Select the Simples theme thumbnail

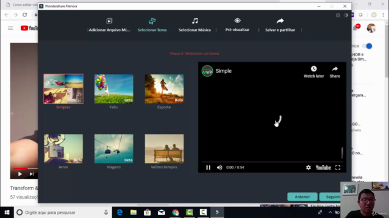click(x=63, y=89)
